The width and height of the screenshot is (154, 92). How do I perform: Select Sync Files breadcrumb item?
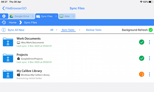pos(31,22)
